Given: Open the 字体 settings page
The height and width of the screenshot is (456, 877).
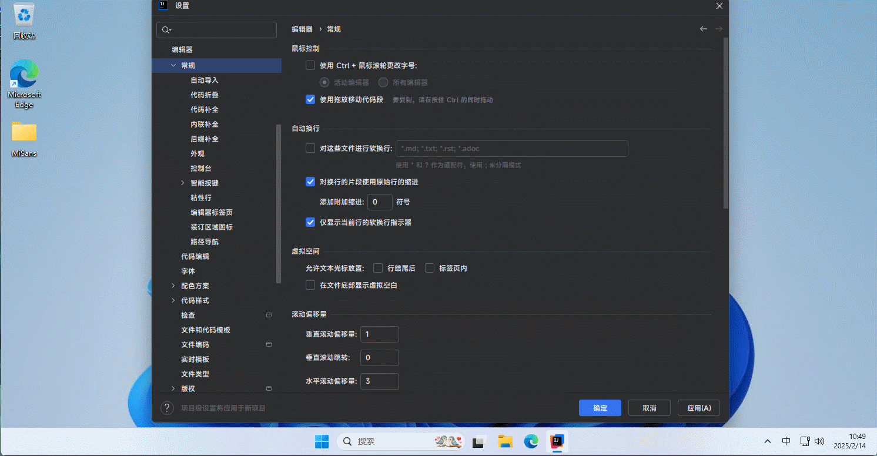Looking at the screenshot, I should coord(188,271).
